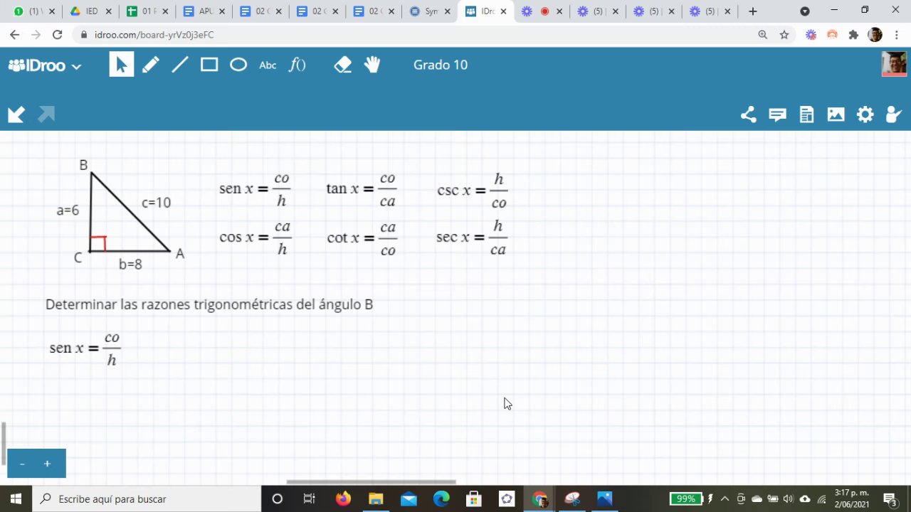Open a new browser tab
This screenshot has height=512, width=911.
753,11
